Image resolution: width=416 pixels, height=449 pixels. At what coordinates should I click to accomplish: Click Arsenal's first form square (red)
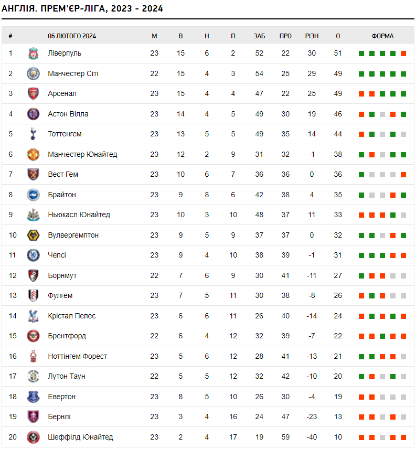coord(361,94)
